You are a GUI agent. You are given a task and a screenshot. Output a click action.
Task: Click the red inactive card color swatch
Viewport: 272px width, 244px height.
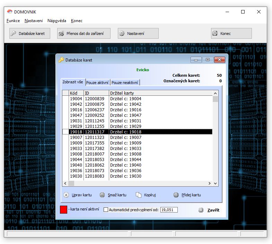[x=63, y=209]
